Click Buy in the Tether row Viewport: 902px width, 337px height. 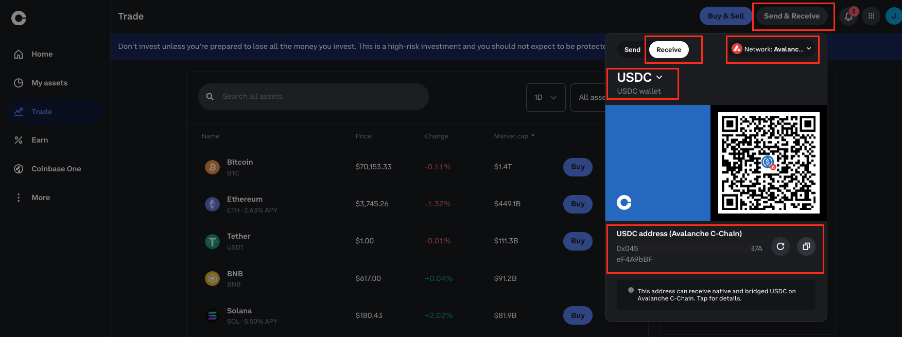578,241
